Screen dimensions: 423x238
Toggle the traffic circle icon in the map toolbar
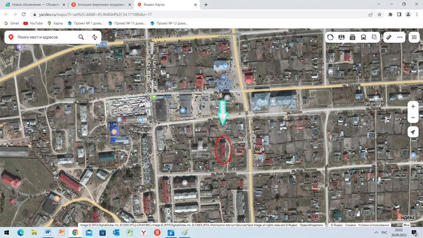[330, 37]
